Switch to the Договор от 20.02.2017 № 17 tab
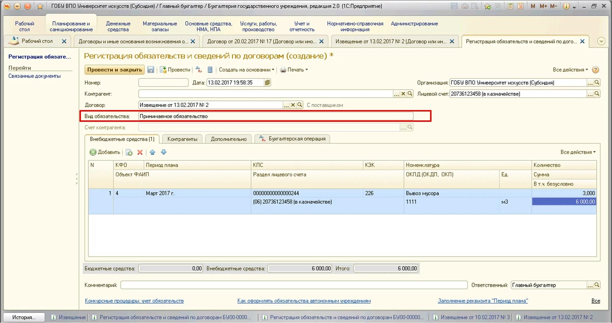The height and width of the screenshot is (323, 612). (x=262, y=41)
